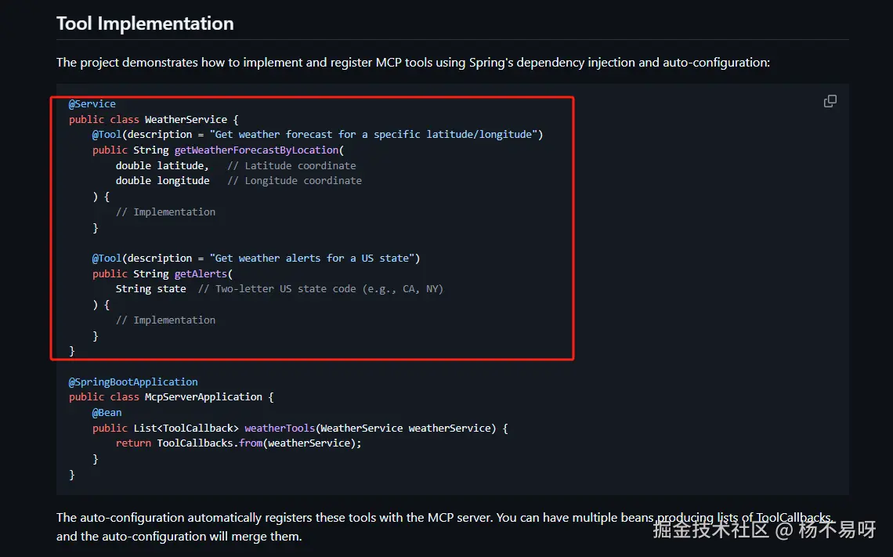The width and height of the screenshot is (893, 557).
Task: Click the "// Longitude coordinate" comment
Action: point(295,180)
